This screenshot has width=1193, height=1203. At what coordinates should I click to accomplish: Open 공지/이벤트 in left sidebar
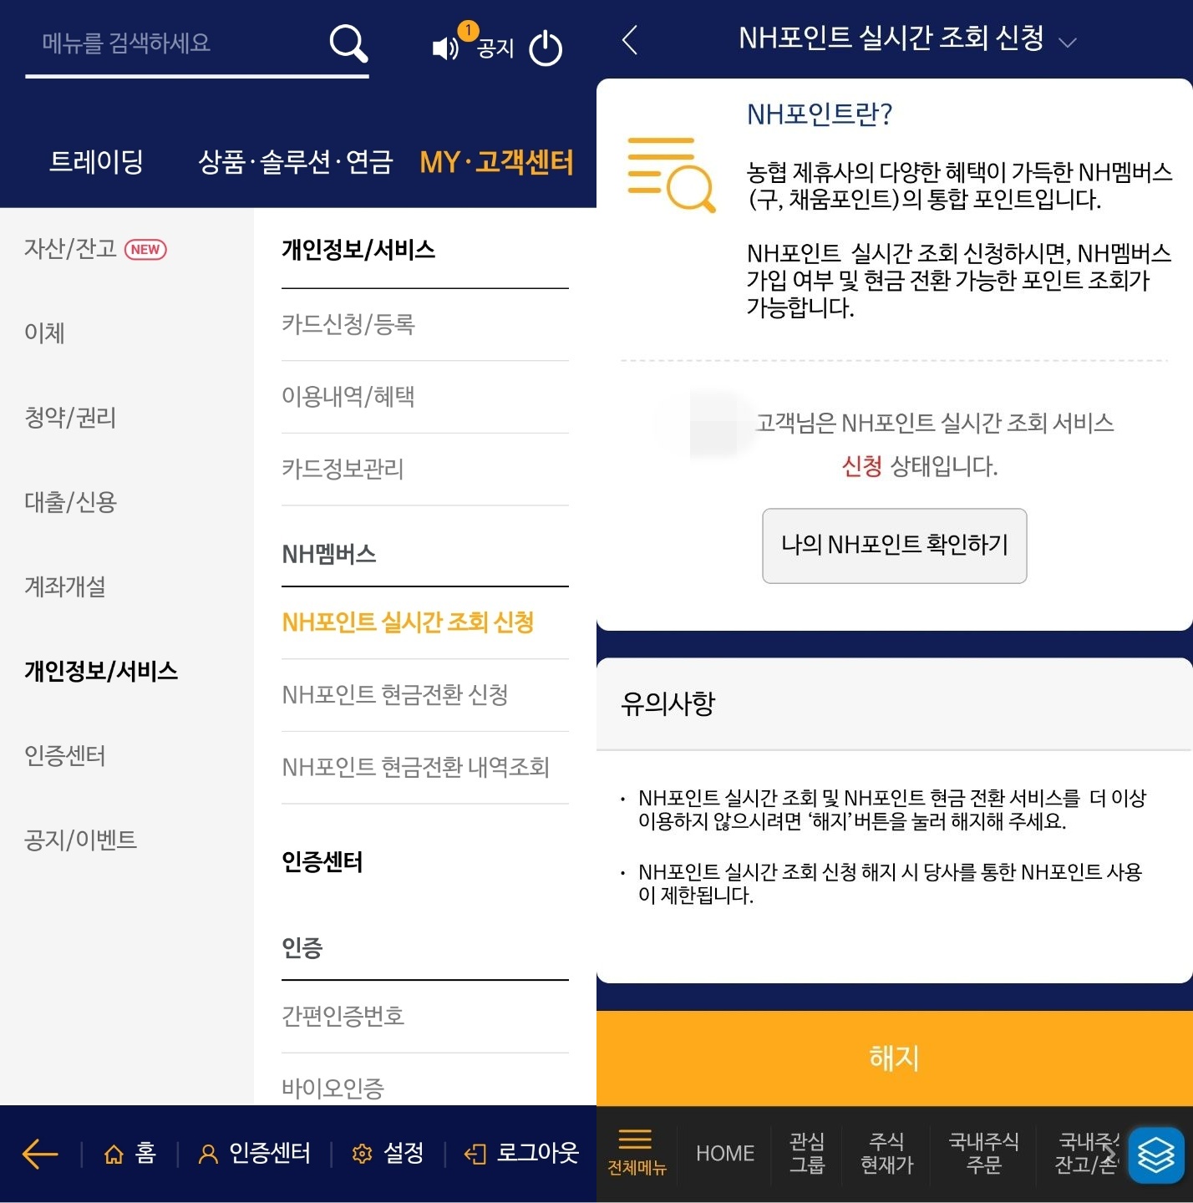(80, 839)
